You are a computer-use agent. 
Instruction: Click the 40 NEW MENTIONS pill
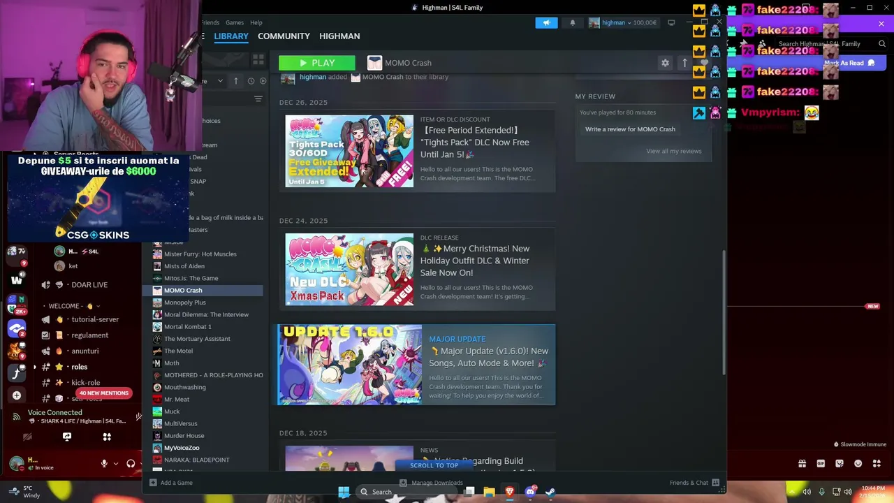pyautogui.click(x=103, y=393)
